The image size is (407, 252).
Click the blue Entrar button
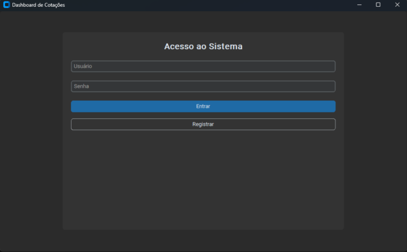click(x=203, y=106)
